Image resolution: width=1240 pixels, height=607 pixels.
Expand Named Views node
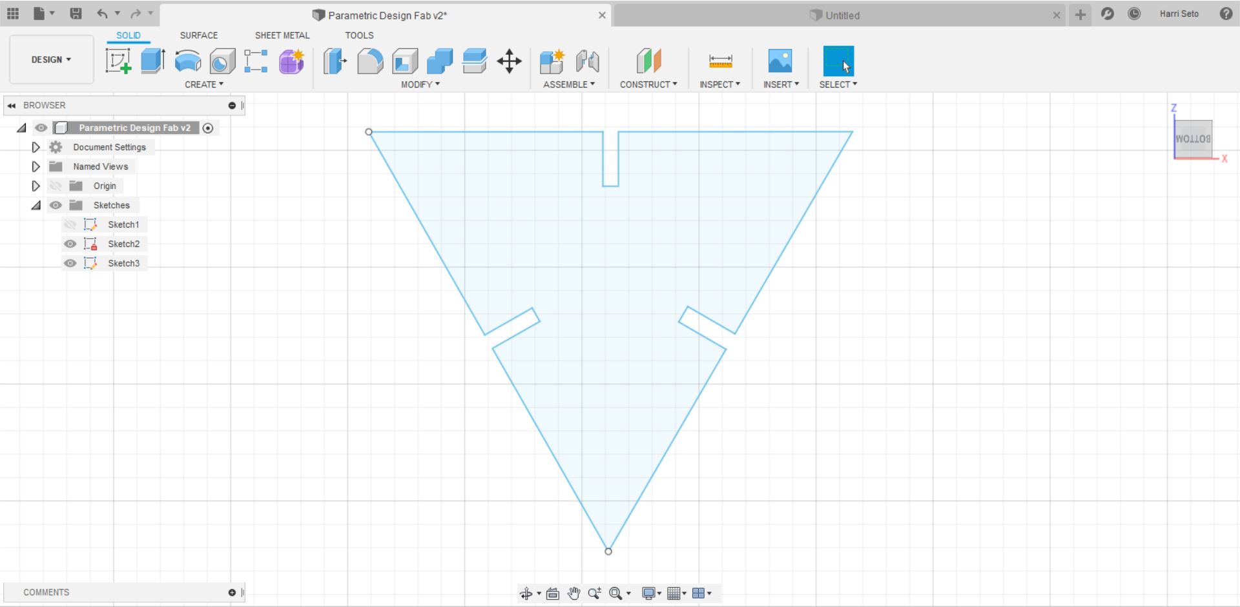tap(36, 166)
